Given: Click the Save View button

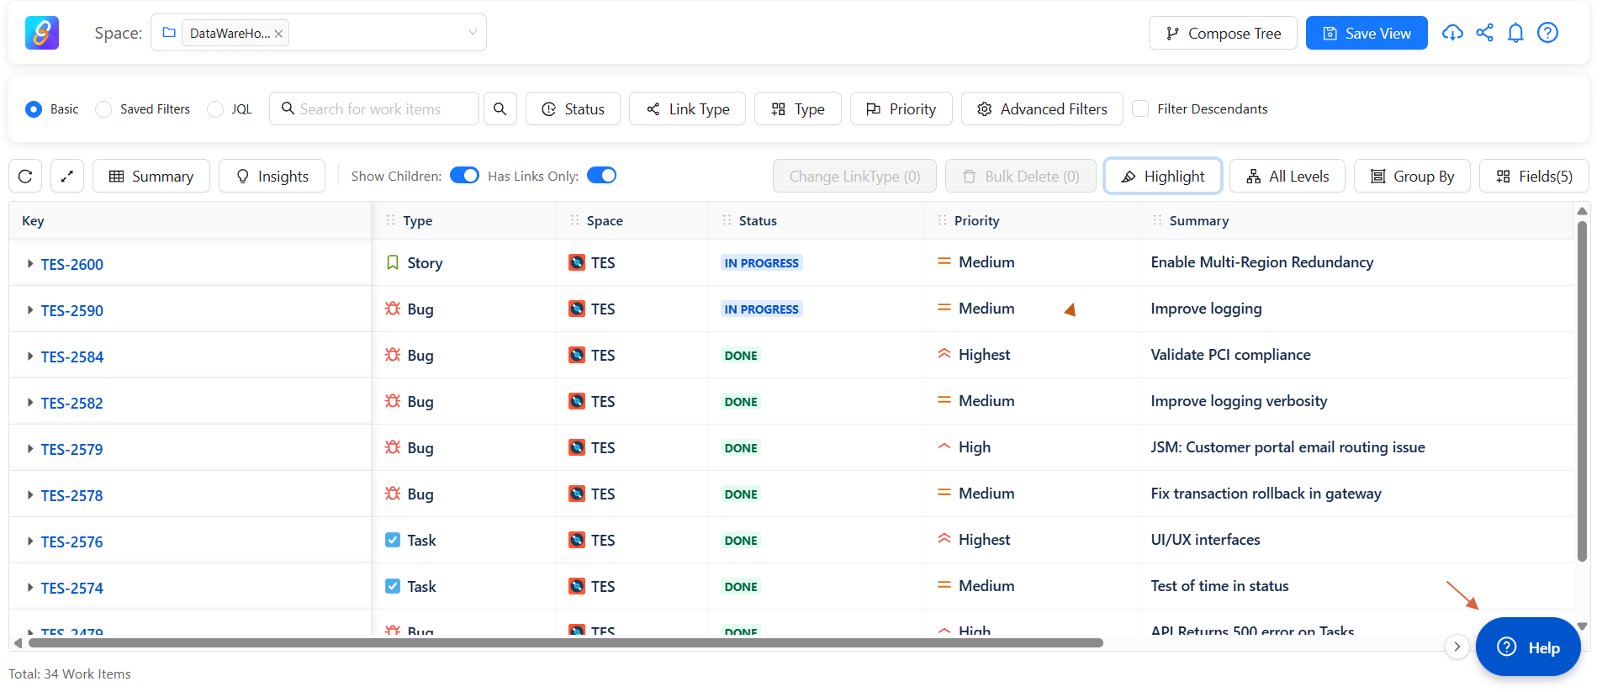Looking at the screenshot, I should 1367,33.
